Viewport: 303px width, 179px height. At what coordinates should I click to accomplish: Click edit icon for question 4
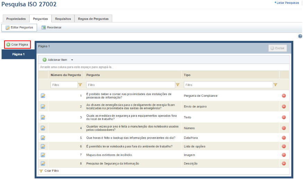coord(43,128)
